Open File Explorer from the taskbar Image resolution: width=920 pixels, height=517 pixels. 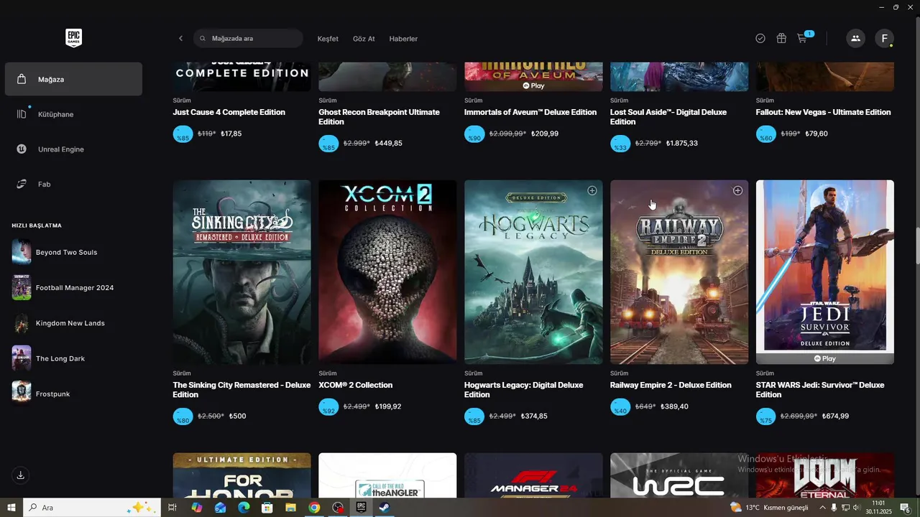click(x=290, y=508)
